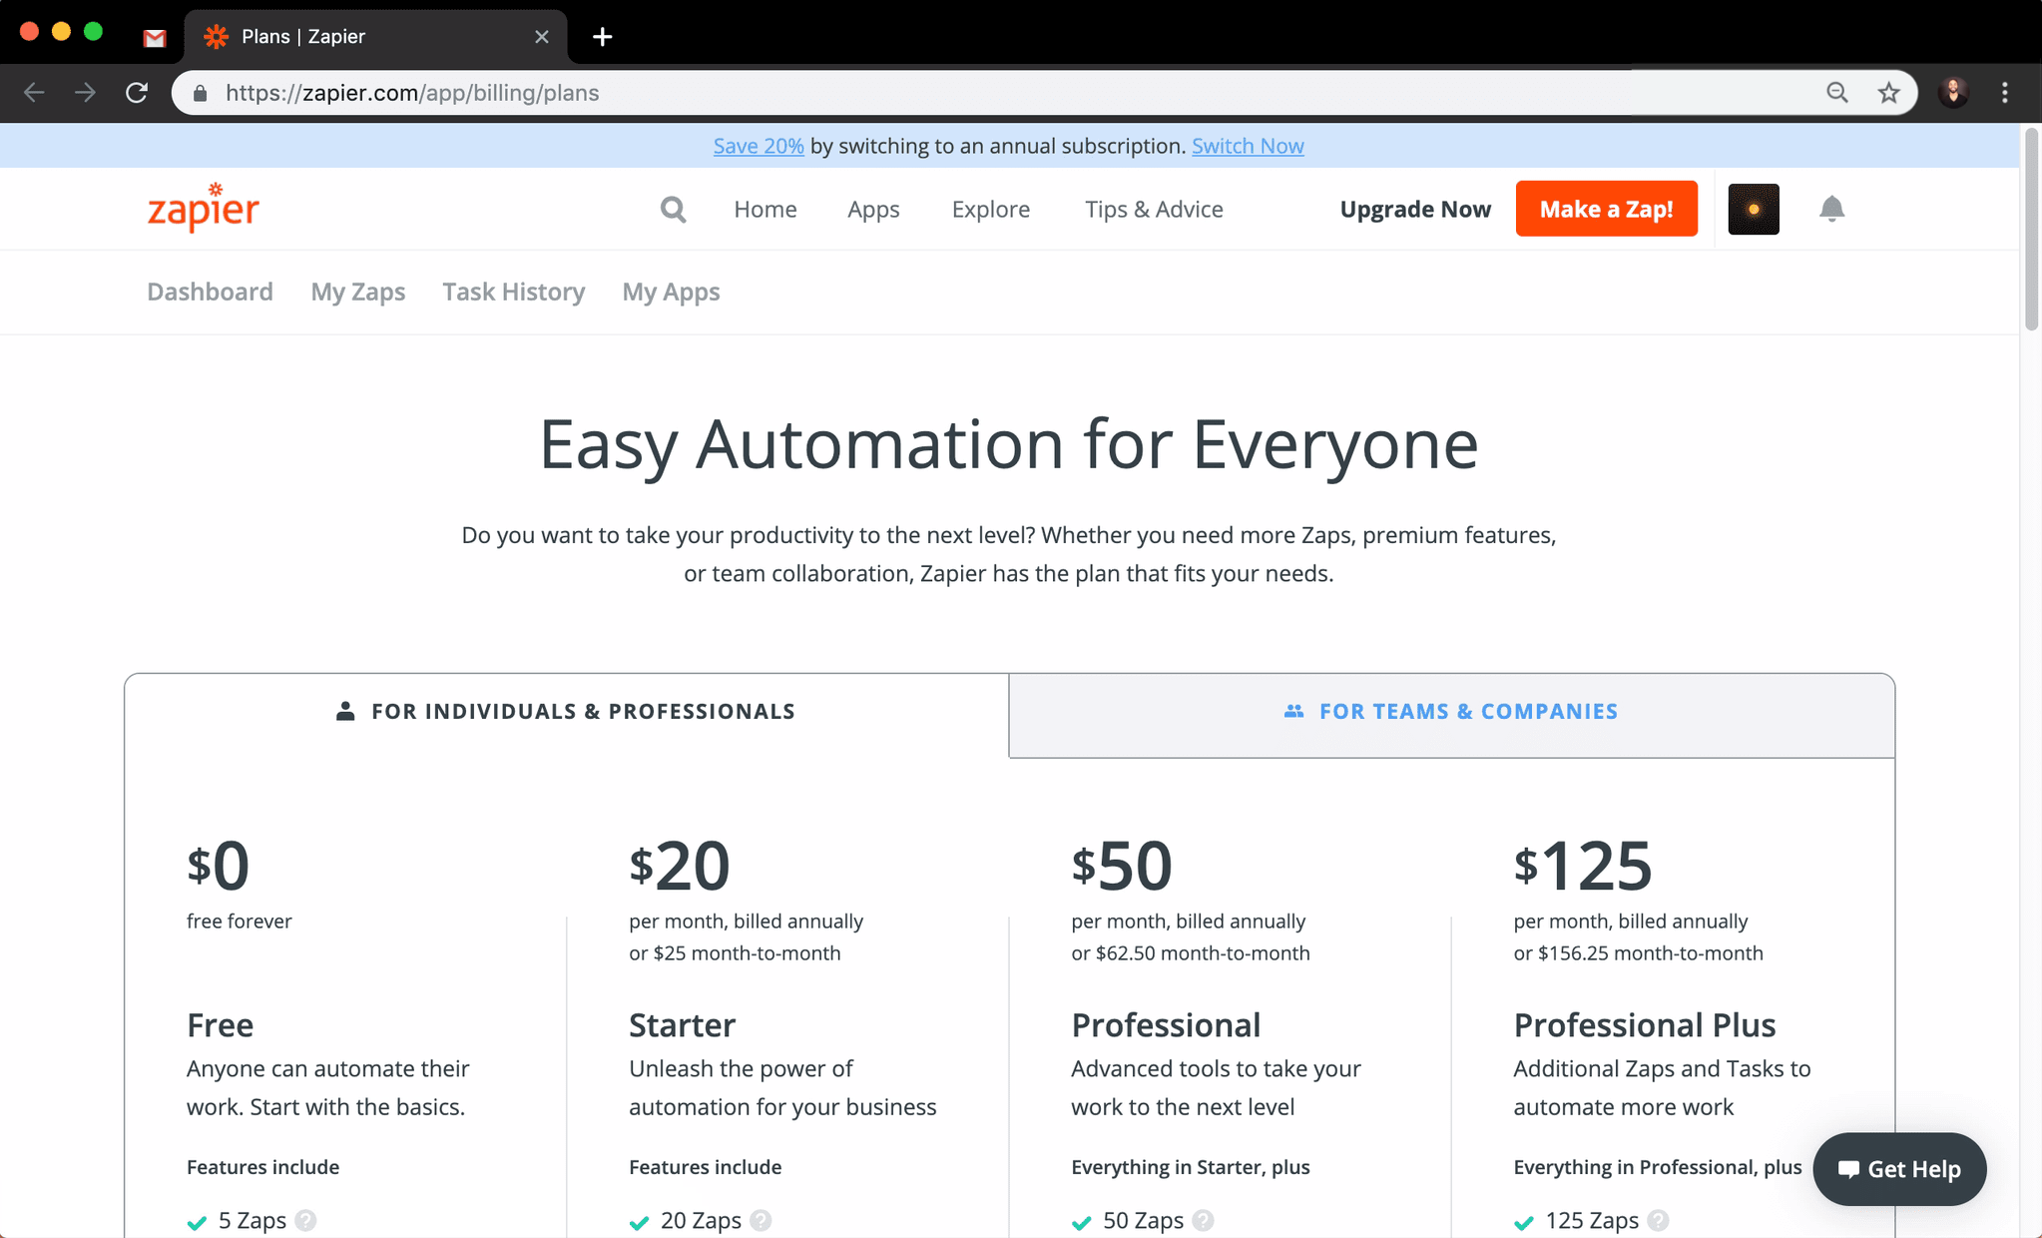Click help icon next to 20 Zaps
Screen dimensions: 2042x1238
pyautogui.click(x=761, y=1220)
